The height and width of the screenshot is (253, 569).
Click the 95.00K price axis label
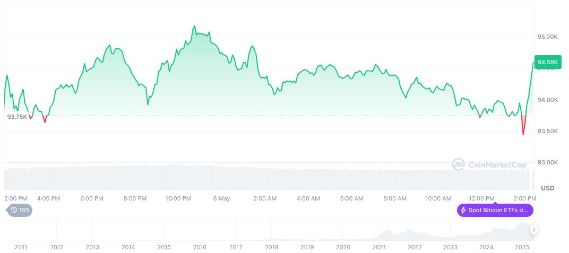548,37
